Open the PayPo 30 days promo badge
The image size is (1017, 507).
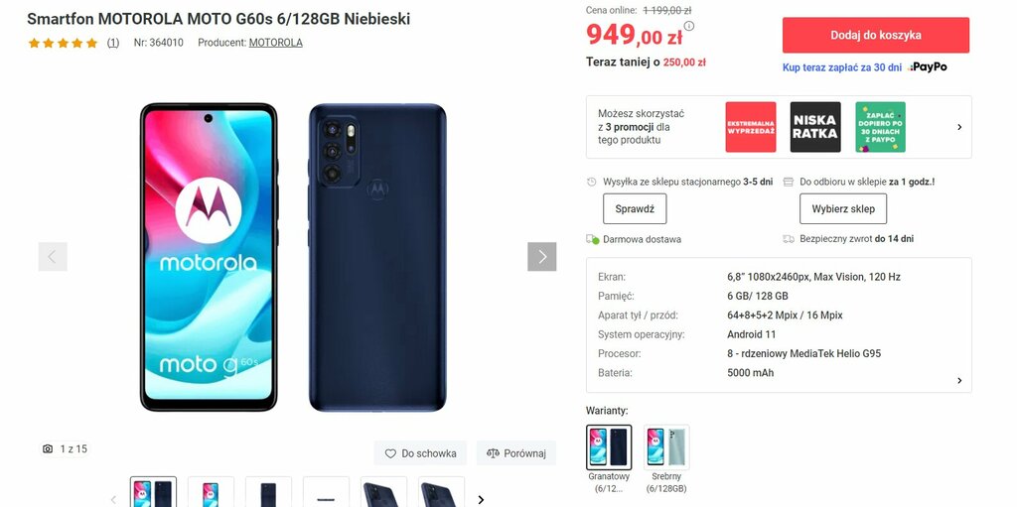point(880,127)
